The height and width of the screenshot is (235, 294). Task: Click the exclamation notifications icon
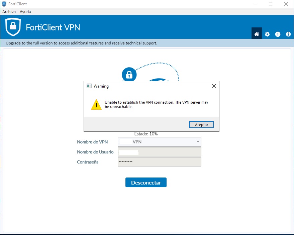coord(278,34)
